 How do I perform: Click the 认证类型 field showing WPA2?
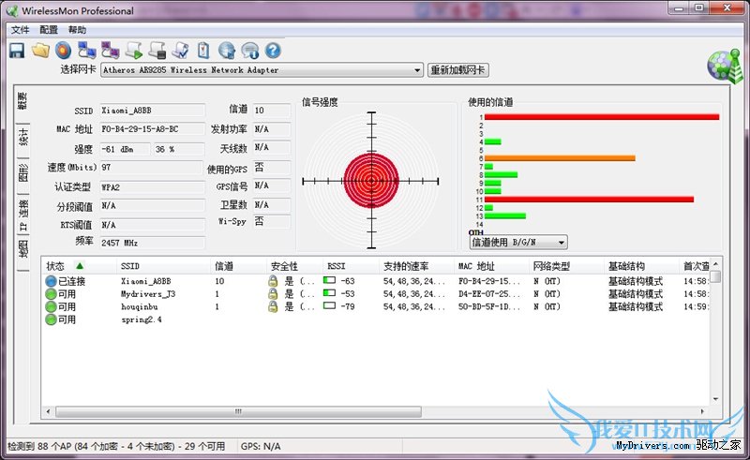click(152, 187)
